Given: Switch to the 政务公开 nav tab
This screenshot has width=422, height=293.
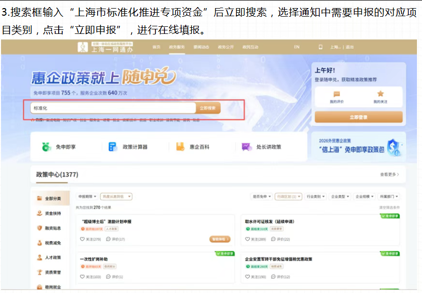Looking at the screenshot, I should (x=227, y=47).
